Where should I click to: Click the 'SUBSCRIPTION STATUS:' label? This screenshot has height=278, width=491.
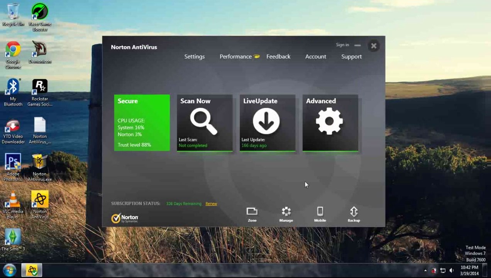[135, 203]
